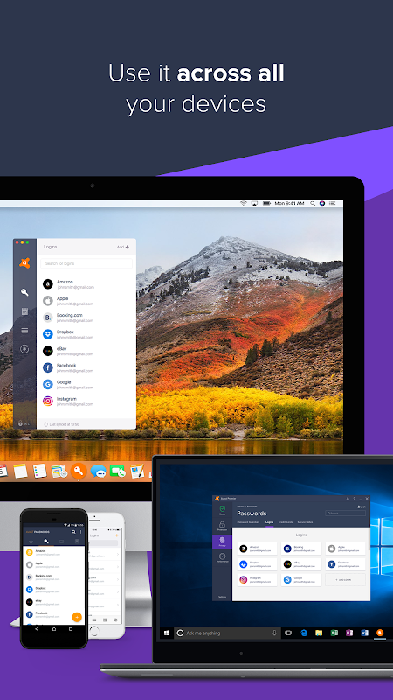
Task: Open the eBay login card in Windows app
Action: pyautogui.click(x=300, y=564)
